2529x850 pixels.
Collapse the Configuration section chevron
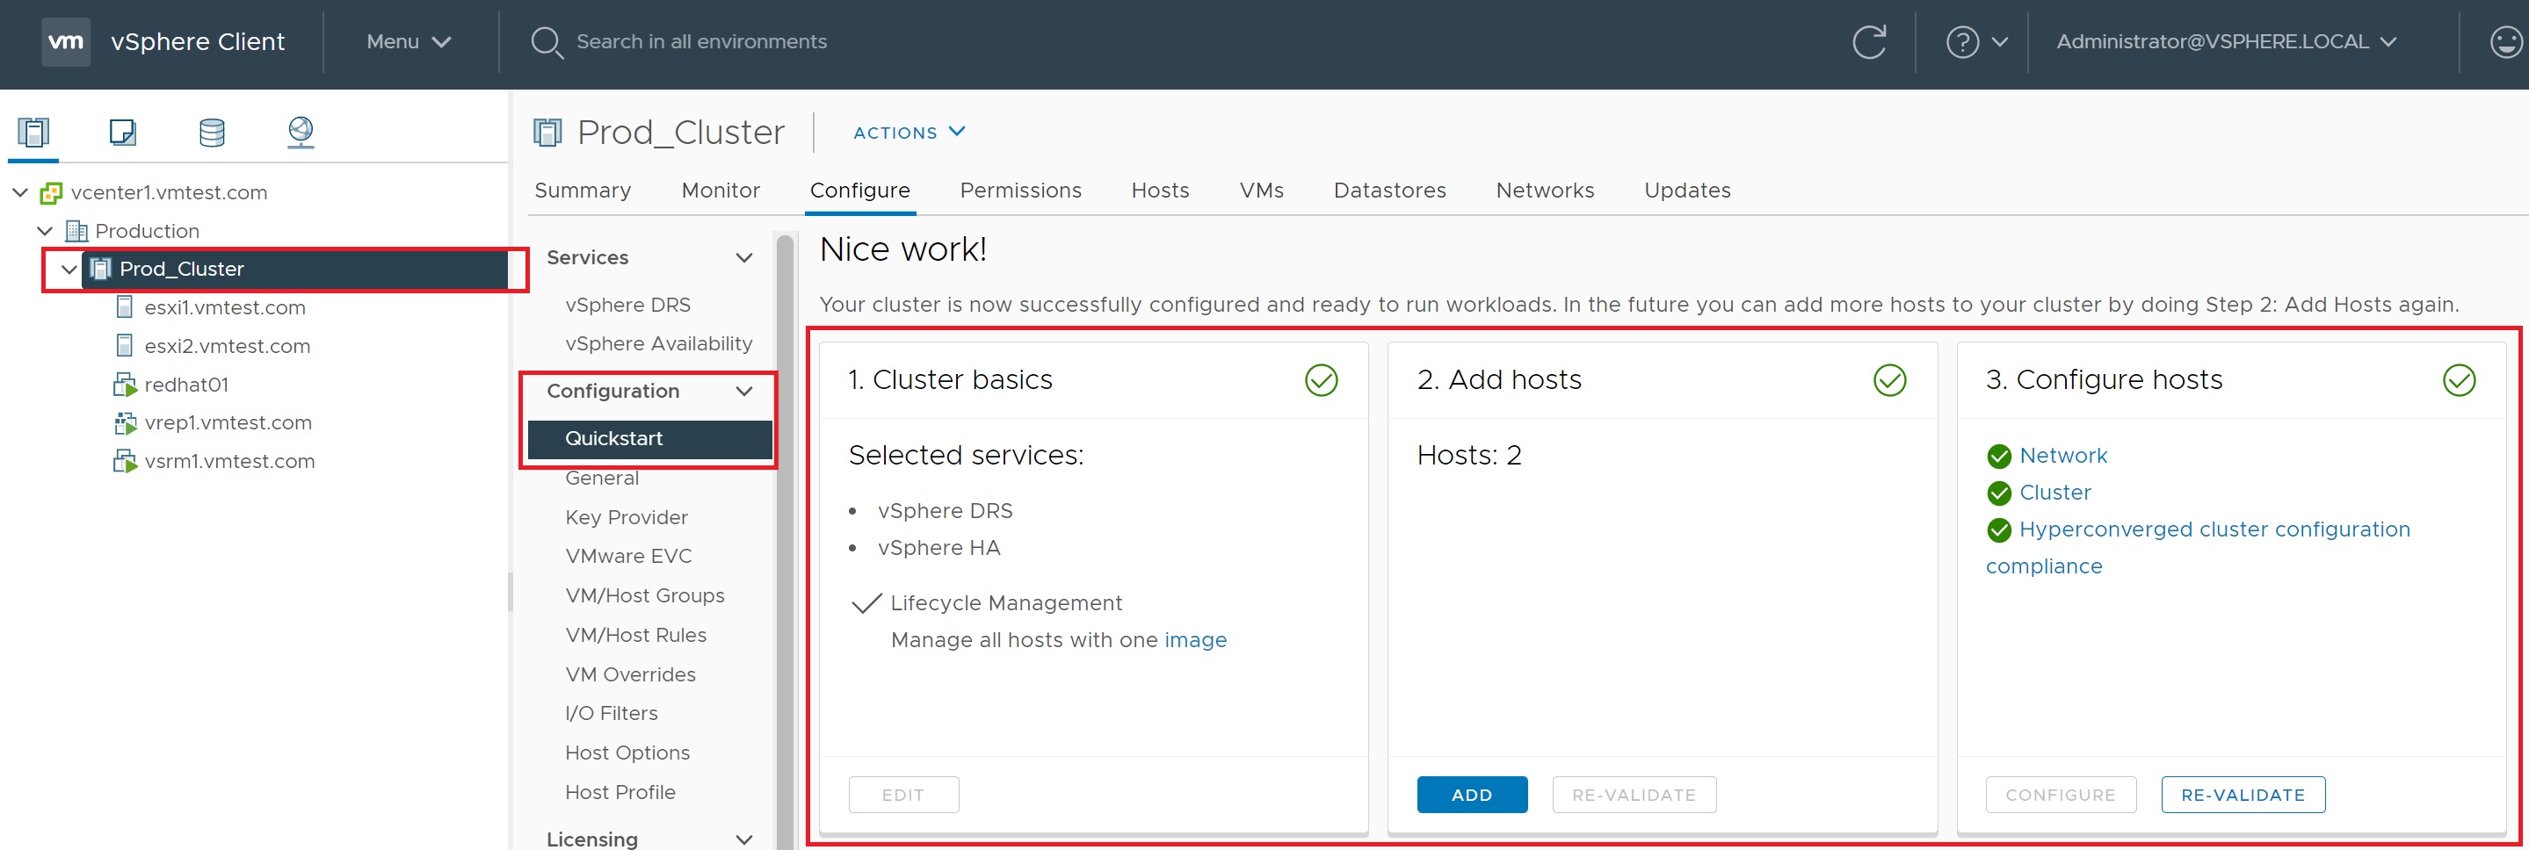[x=744, y=392]
